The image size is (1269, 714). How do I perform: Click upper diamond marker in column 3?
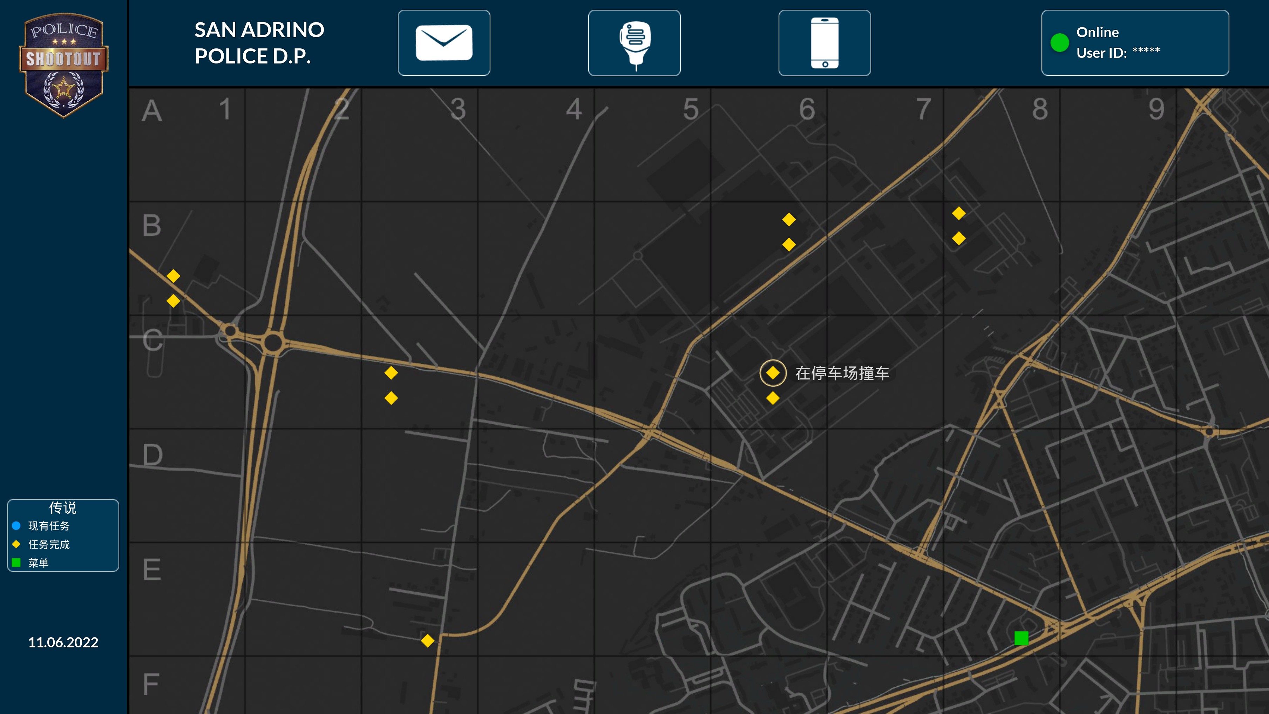tap(391, 373)
